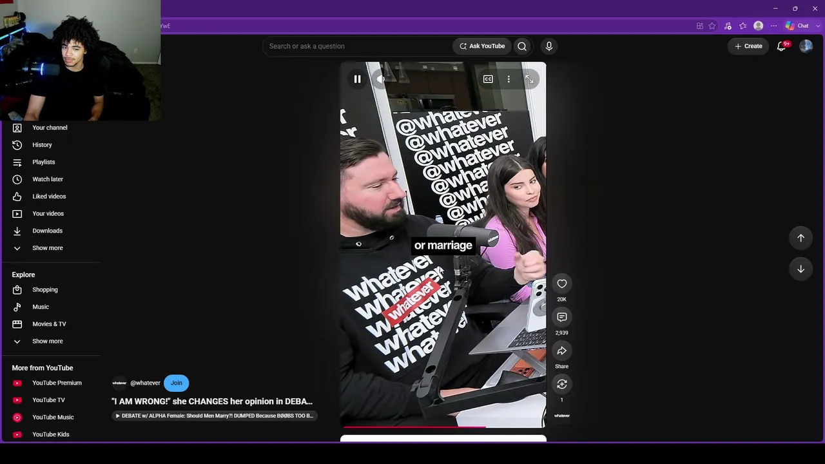
Task: Open the @whatever channel avatar
Action: [119, 383]
